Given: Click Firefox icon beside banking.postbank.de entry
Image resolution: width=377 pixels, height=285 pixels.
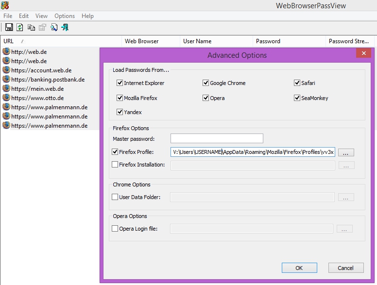Looking at the screenshot, I should point(6,79).
